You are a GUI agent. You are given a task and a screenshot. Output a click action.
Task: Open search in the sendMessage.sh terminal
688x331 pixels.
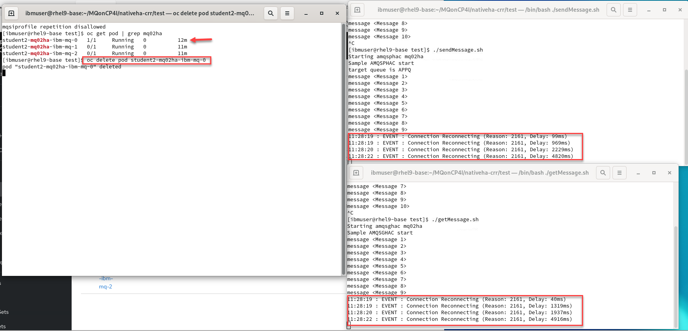point(613,10)
